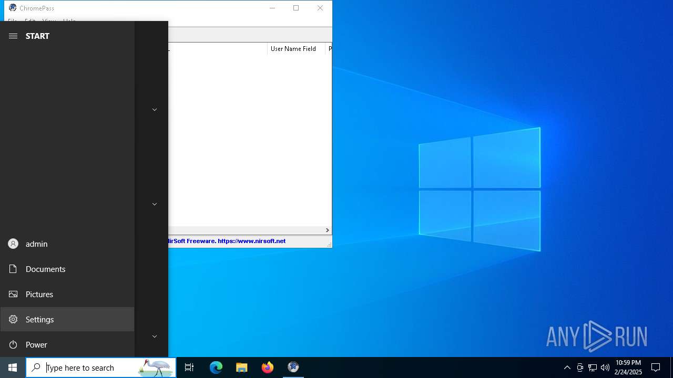Open Power options in Start menu

[x=67, y=344]
